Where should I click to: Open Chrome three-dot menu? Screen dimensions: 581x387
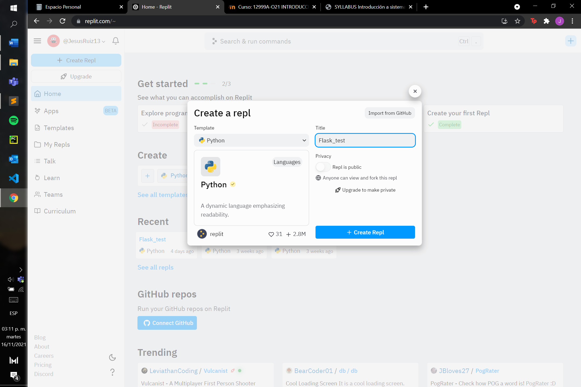click(x=572, y=21)
